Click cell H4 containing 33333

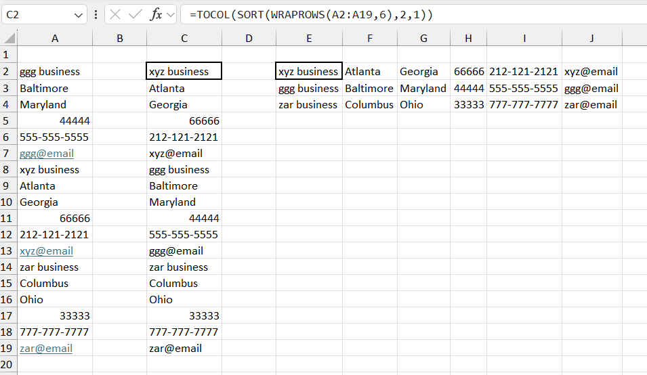click(x=468, y=105)
